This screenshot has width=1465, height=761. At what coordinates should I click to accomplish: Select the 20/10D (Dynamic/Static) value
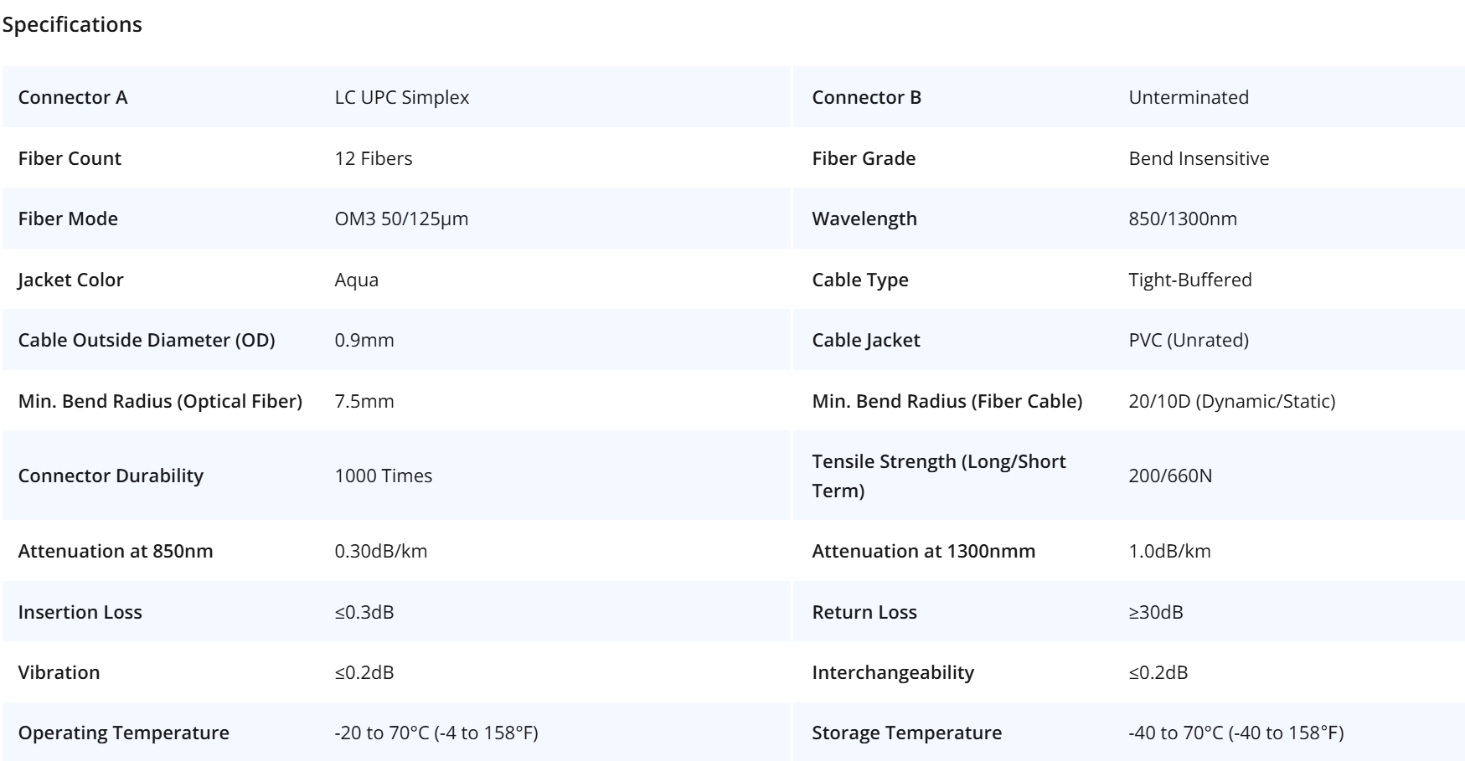(1232, 401)
